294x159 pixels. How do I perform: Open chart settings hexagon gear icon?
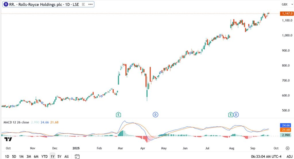coord(287,148)
